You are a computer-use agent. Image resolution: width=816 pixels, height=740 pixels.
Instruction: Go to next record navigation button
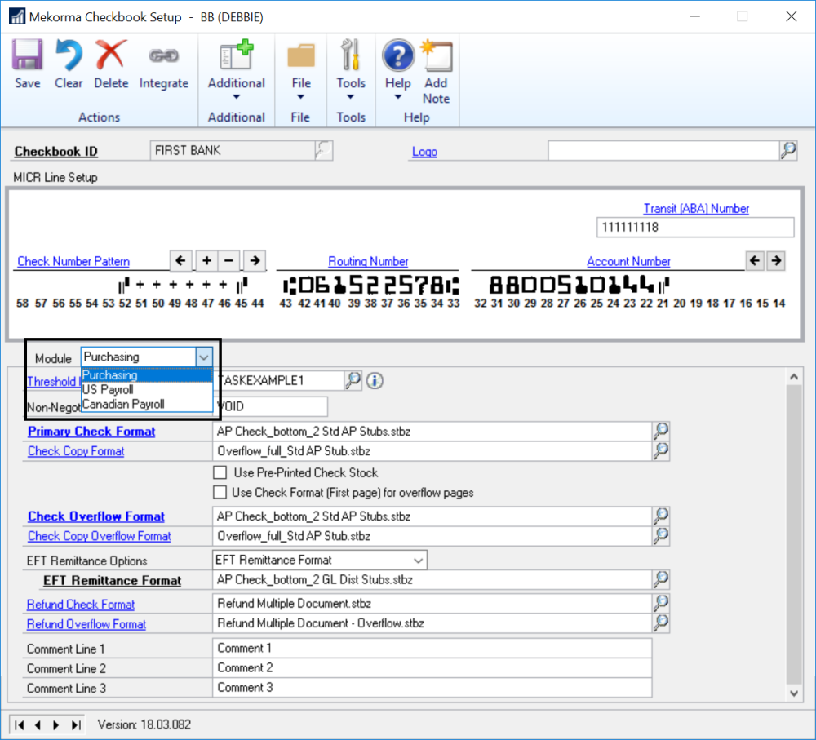coord(56,724)
